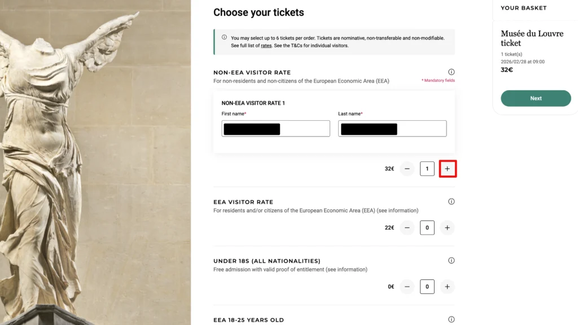Open the full list of rates link
This screenshot has width=578, height=325.
pyautogui.click(x=266, y=46)
